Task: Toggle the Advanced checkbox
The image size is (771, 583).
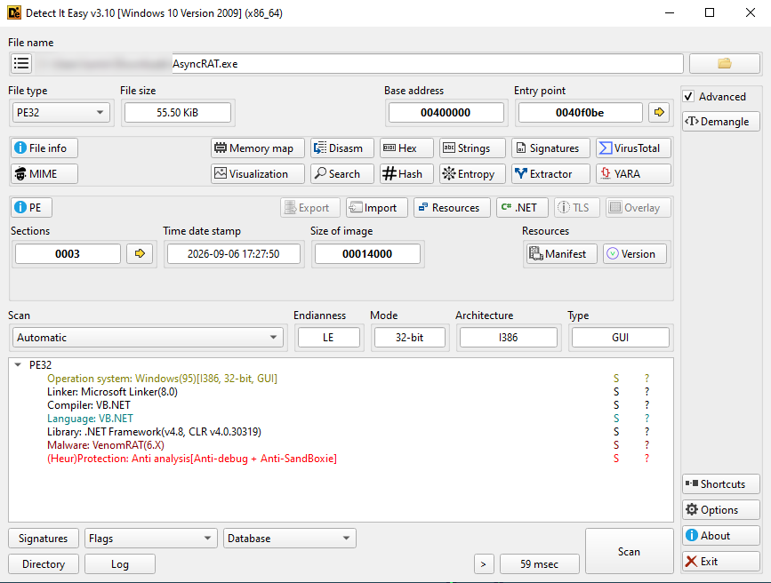Action: pos(689,96)
